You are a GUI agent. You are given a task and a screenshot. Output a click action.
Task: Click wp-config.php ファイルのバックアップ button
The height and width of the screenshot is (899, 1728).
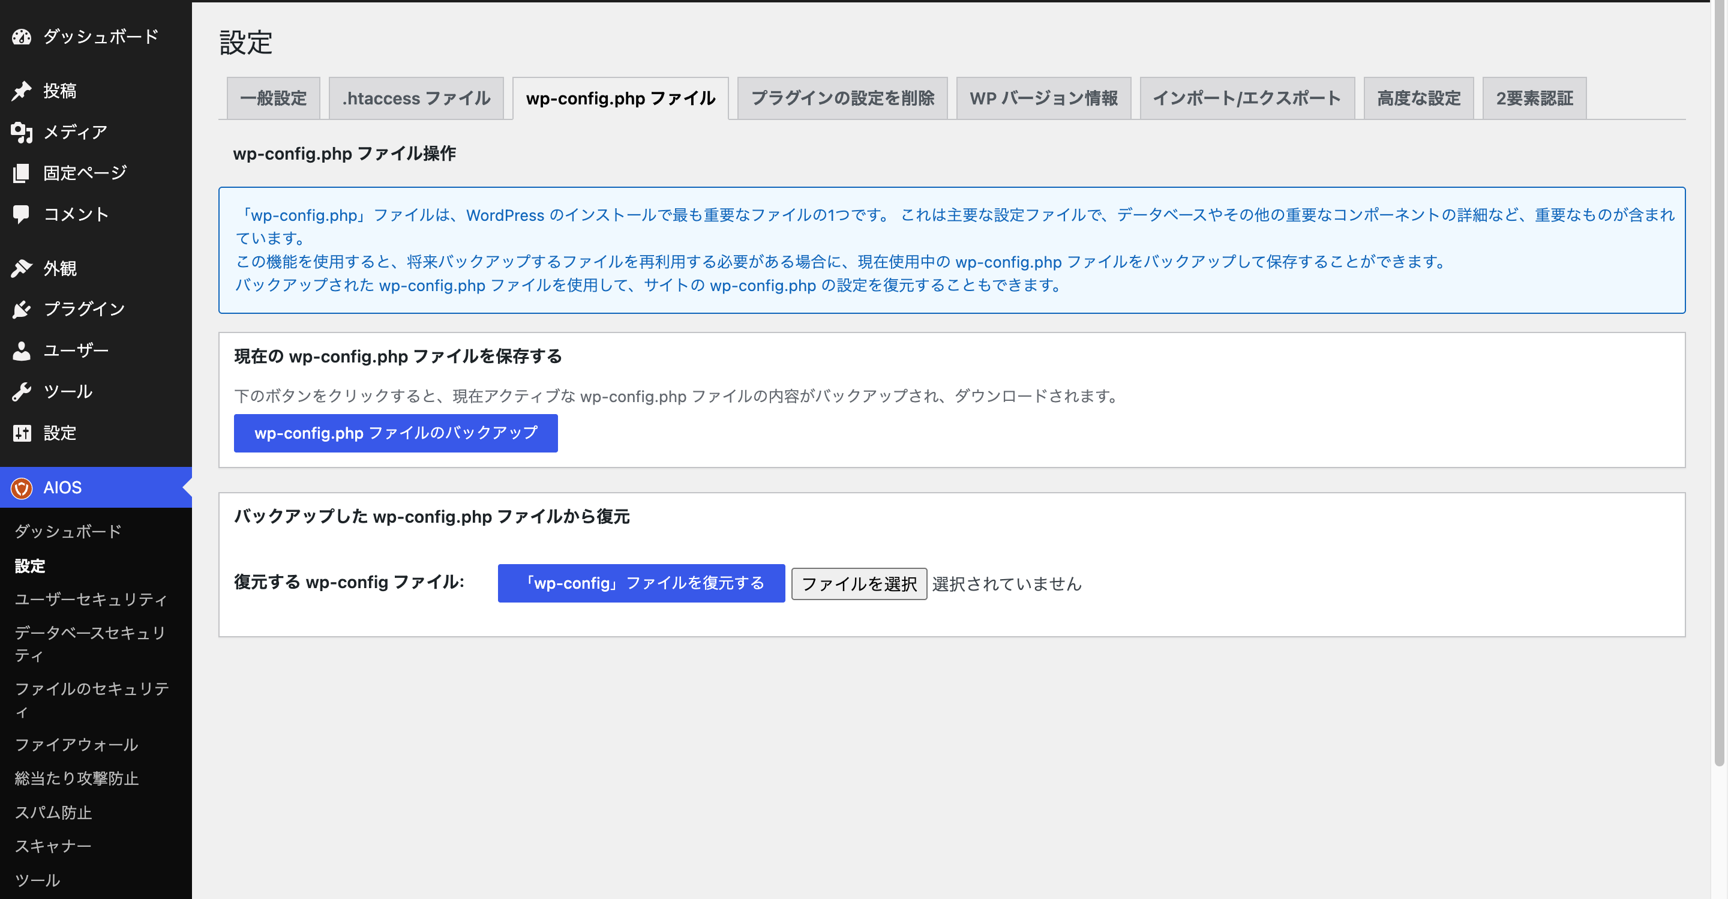(x=396, y=433)
